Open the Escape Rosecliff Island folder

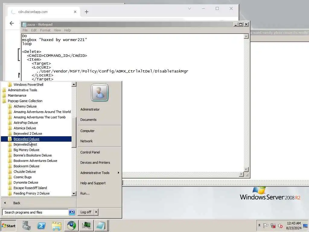pos(30,188)
